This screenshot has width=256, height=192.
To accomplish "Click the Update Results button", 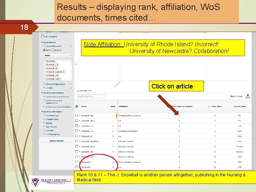I will [57, 141].
